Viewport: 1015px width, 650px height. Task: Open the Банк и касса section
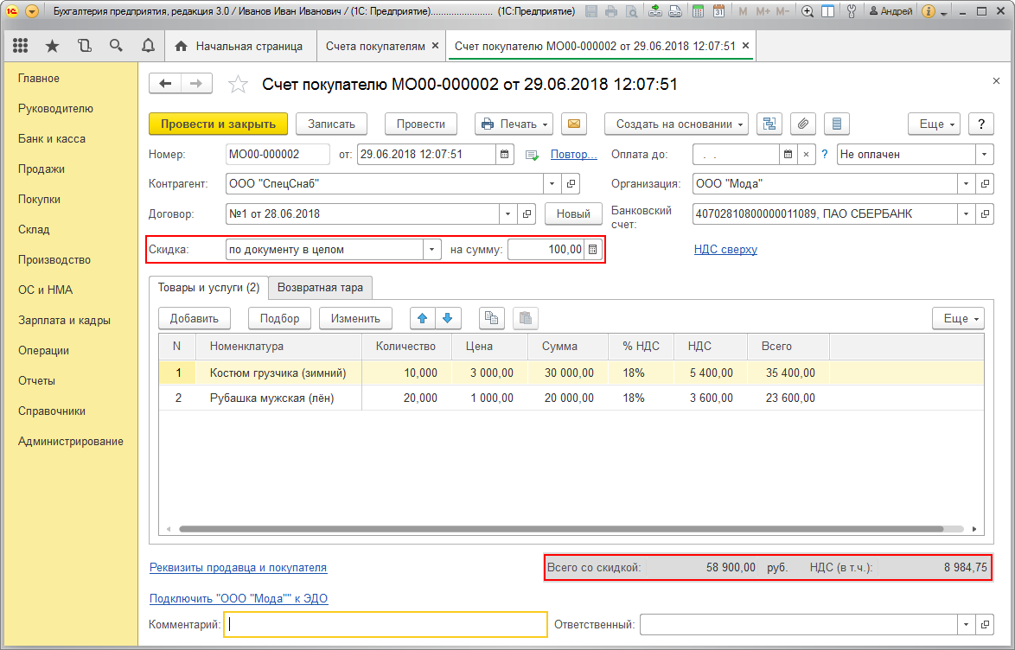[x=52, y=138]
